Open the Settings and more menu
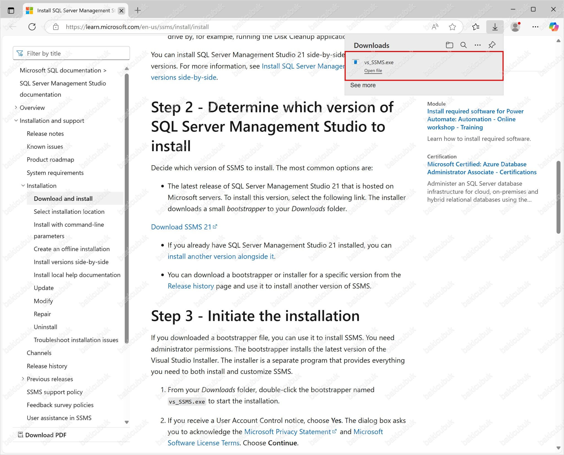 pos(535,27)
